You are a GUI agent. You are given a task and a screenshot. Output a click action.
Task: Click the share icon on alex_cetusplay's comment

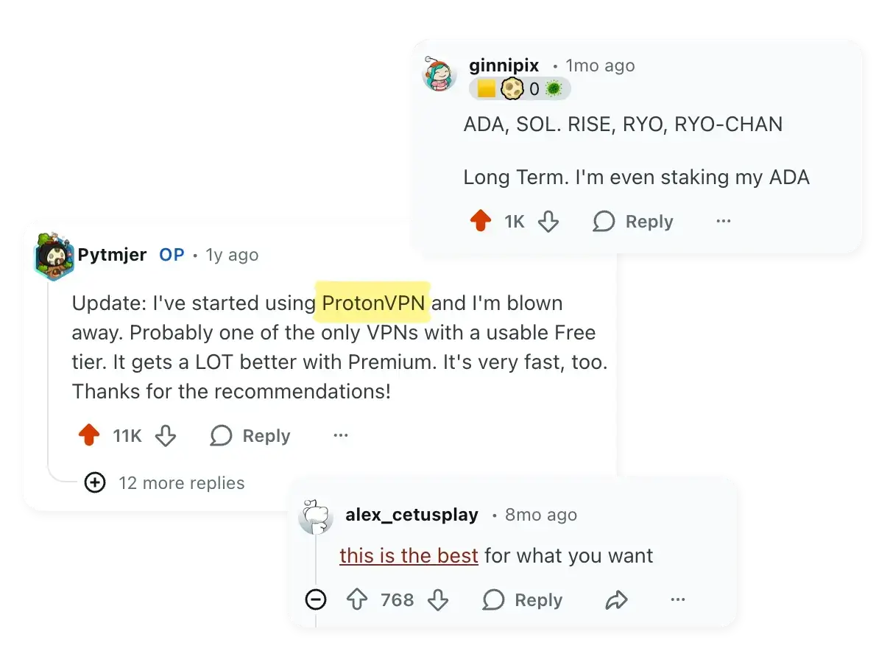(x=617, y=600)
